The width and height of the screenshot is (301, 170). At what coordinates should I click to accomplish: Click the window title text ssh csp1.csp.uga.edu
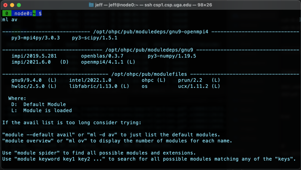pyautogui.click(x=168, y=5)
